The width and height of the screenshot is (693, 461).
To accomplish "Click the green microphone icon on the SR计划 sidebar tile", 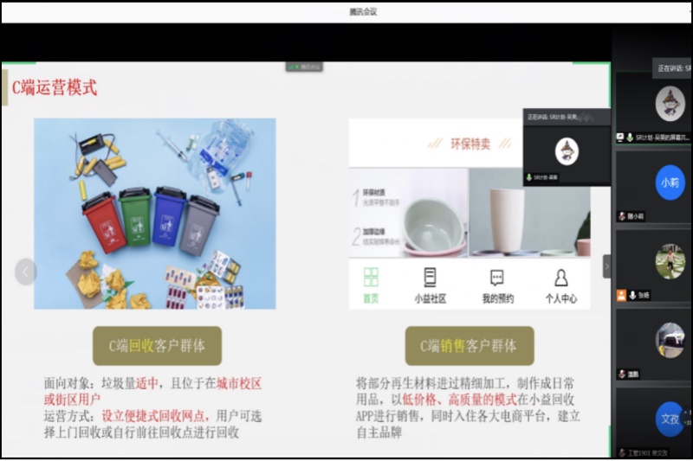I will coord(630,138).
